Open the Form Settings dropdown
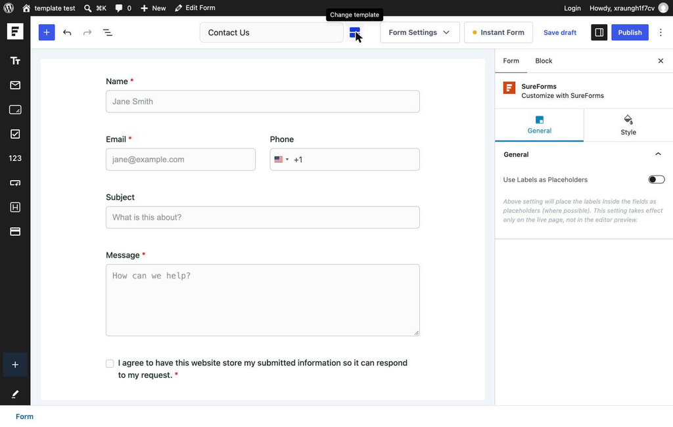673x427 pixels. click(x=419, y=33)
